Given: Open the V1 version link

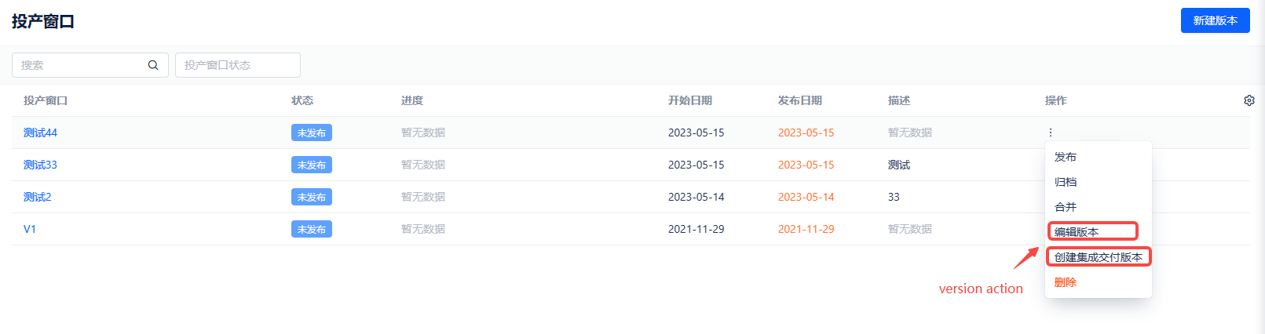Looking at the screenshot, I should [30, 229].
